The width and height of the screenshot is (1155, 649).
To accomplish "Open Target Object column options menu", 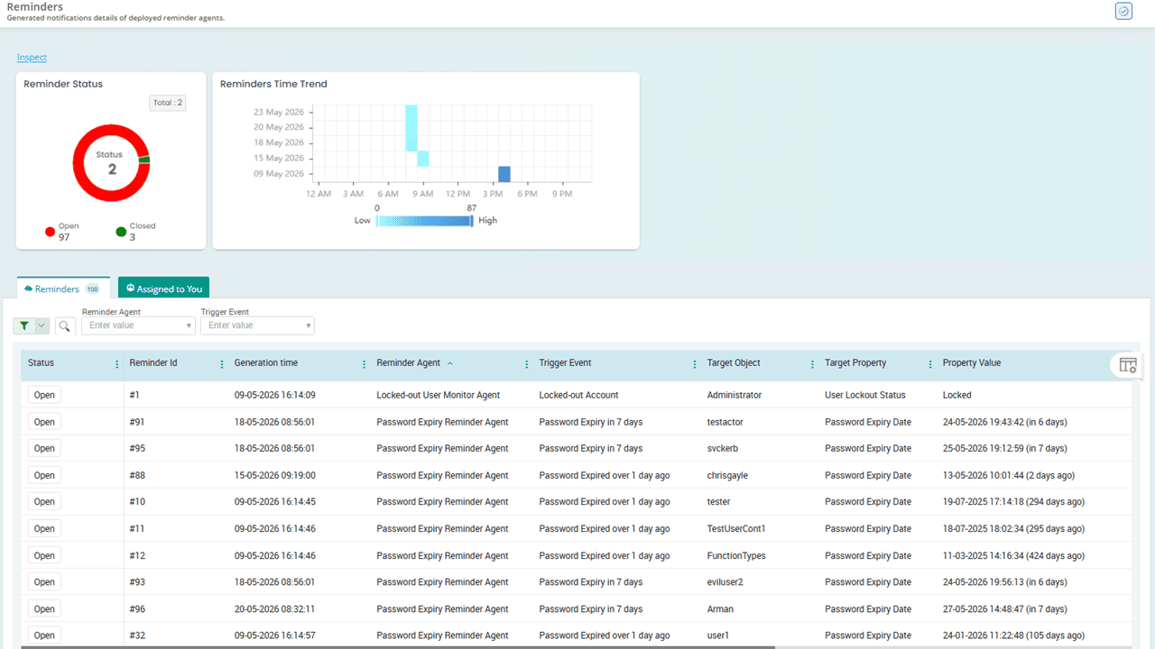I will (x=812, y=364).
